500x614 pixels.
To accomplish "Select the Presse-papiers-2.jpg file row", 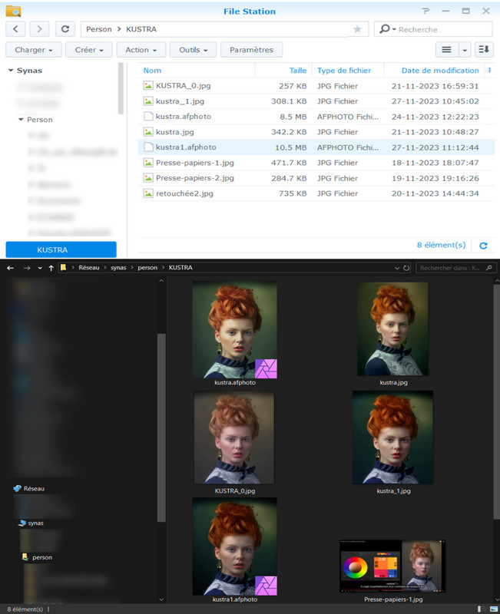I will [316, 178].
